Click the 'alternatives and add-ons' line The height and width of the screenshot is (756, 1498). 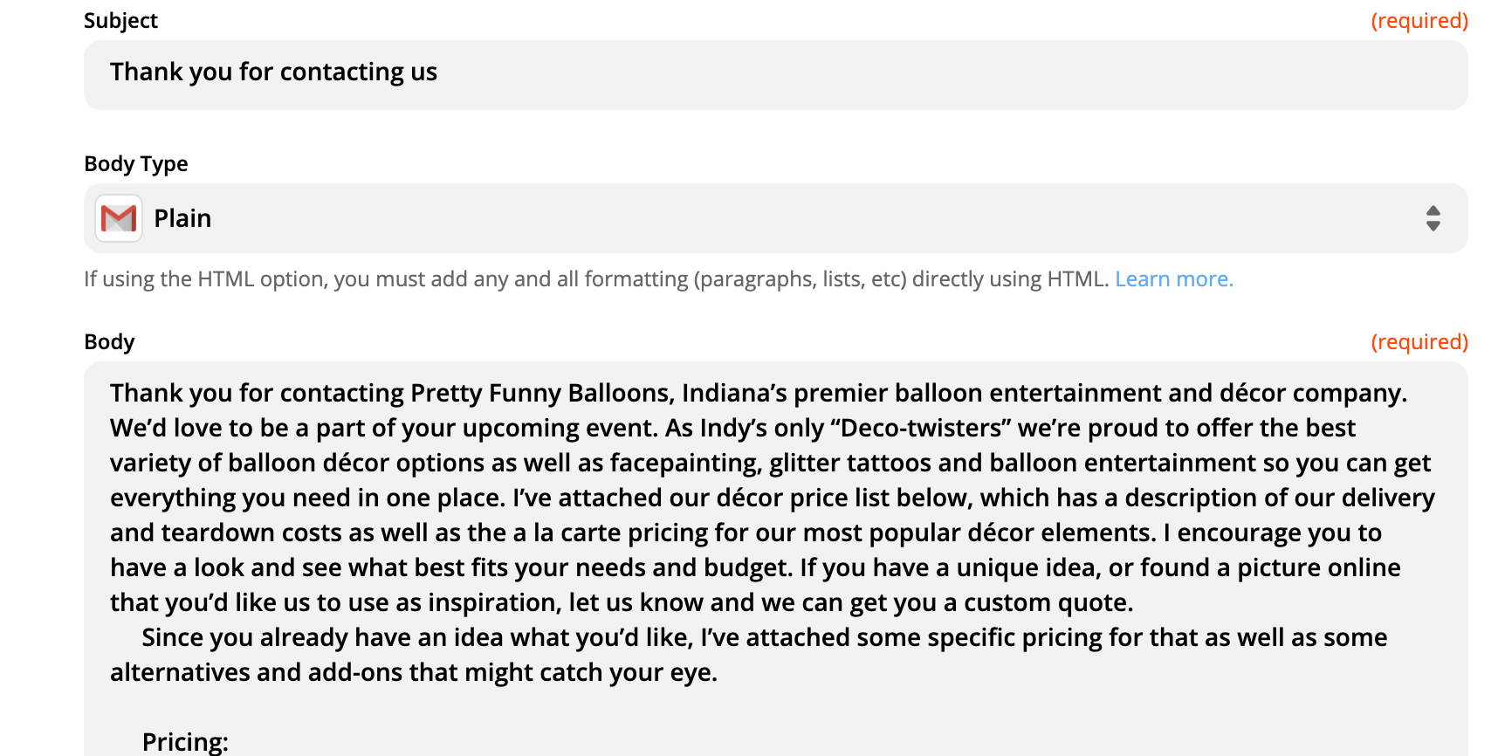tap(414, 672)
